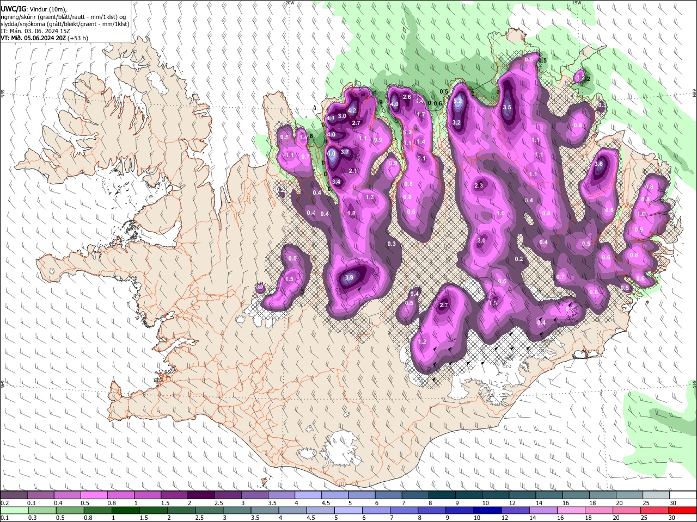This screenshot has width=697, height=522.
Task: Click the 0.1 label starting the lower legend
Action: tap(5, 518)
